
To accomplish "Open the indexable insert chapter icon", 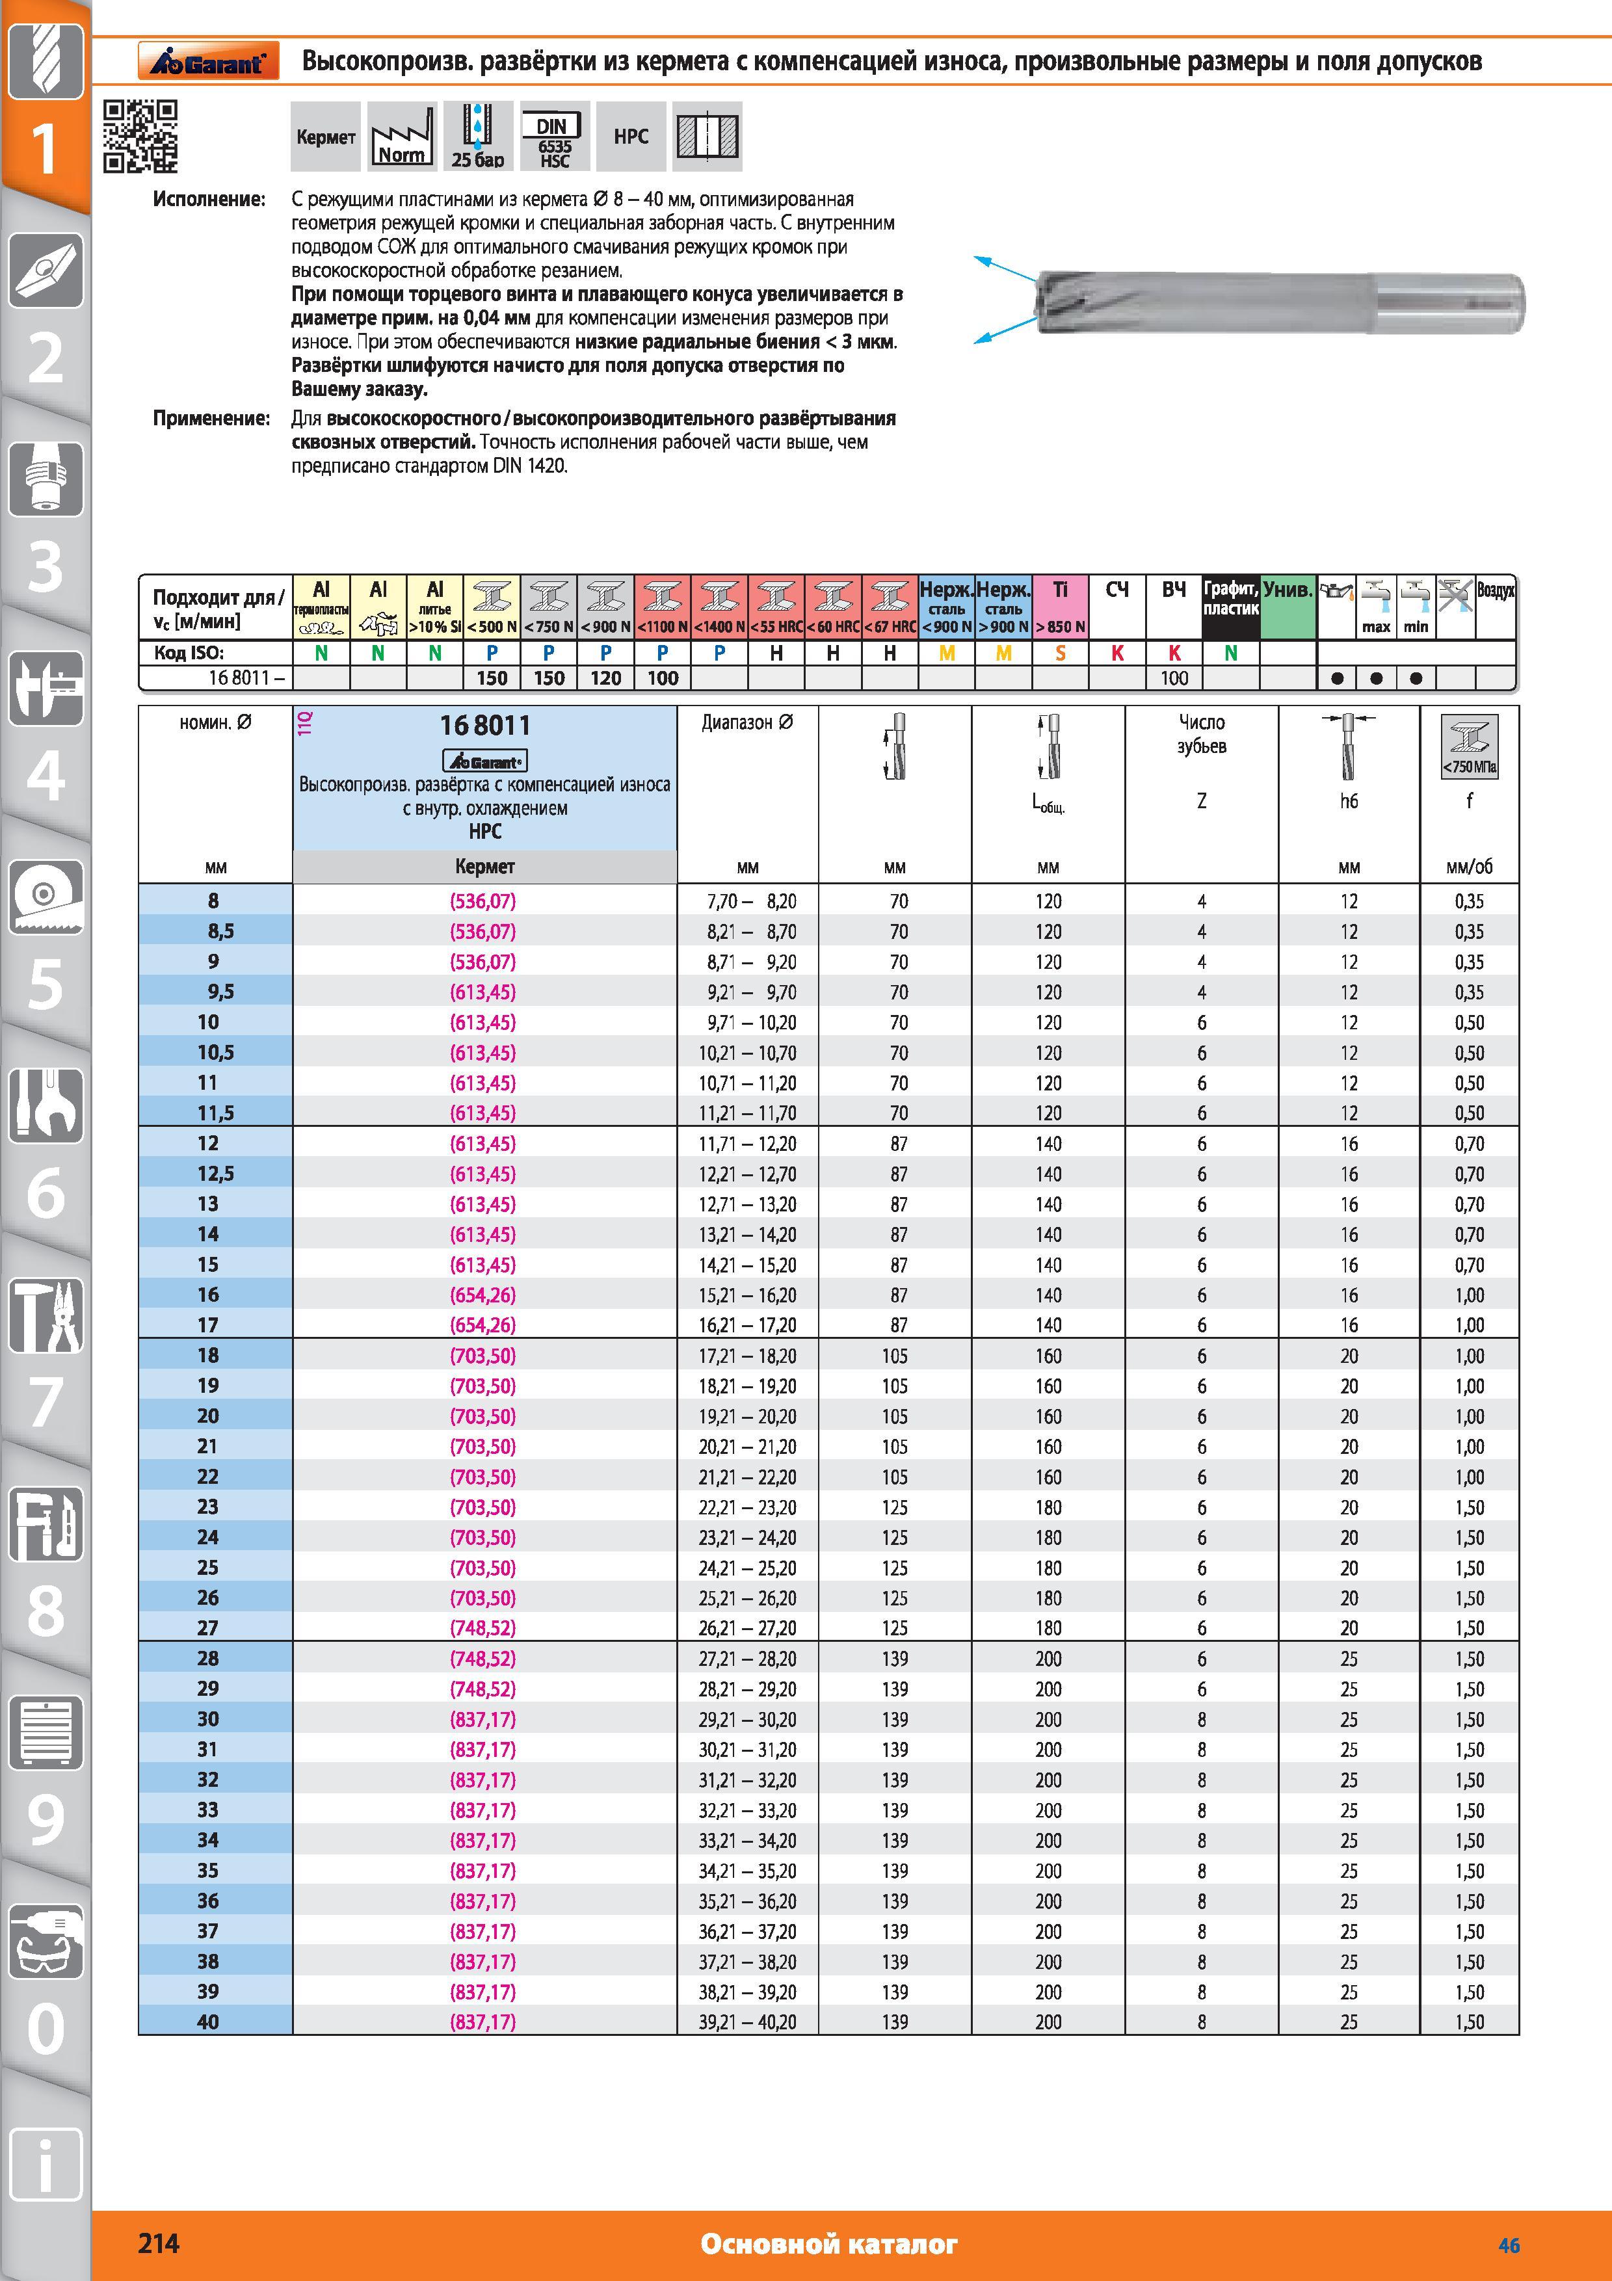I will (46, 270).
